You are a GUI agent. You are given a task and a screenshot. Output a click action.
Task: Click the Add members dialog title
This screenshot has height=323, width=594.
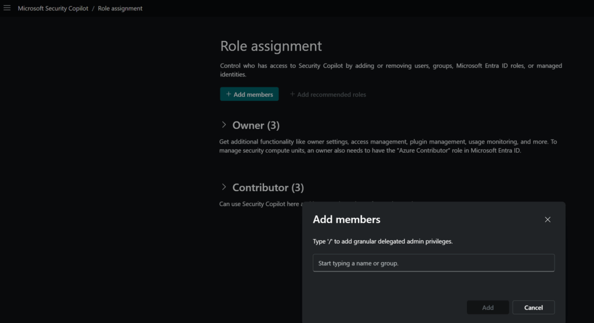[x=347, y=219]
